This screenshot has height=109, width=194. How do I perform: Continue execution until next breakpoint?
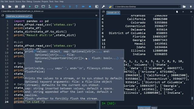click(83, 7)
